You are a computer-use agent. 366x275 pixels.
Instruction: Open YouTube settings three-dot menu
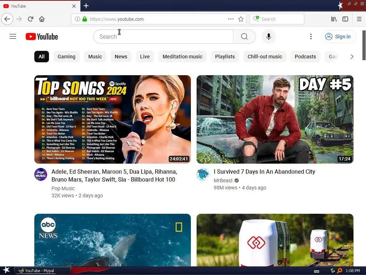(311, 37)
